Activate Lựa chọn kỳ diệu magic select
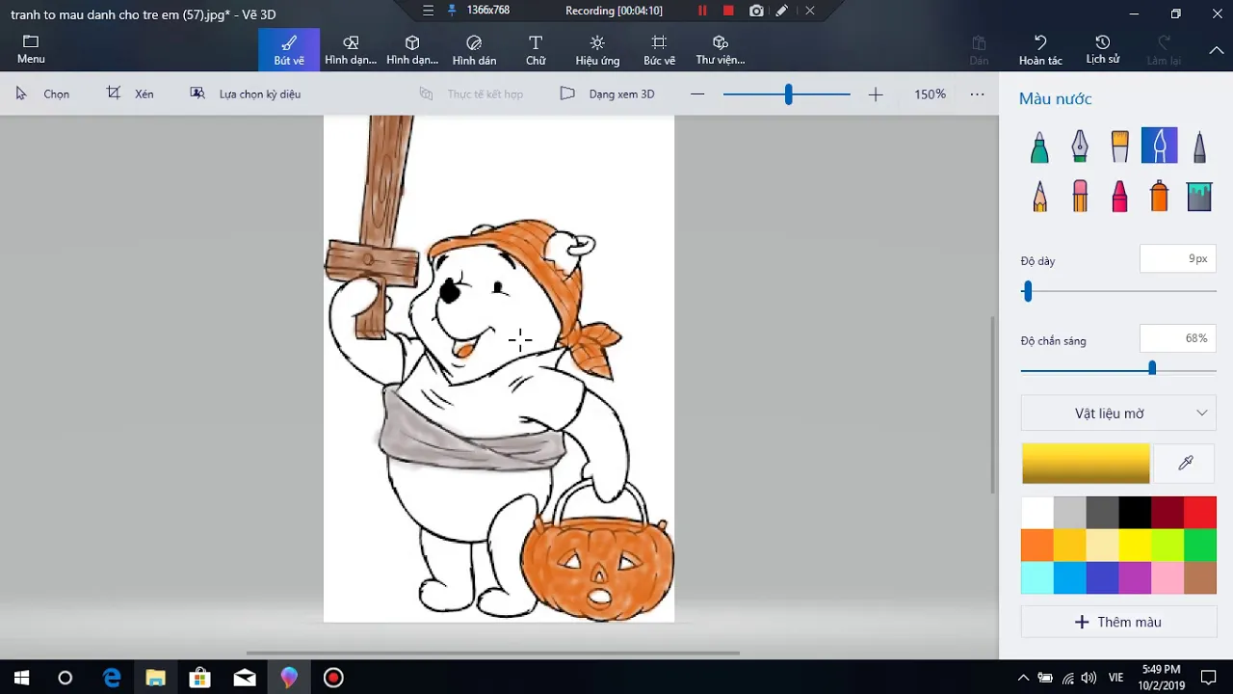Screen dimensions: 1233x694 click(246, 93)
